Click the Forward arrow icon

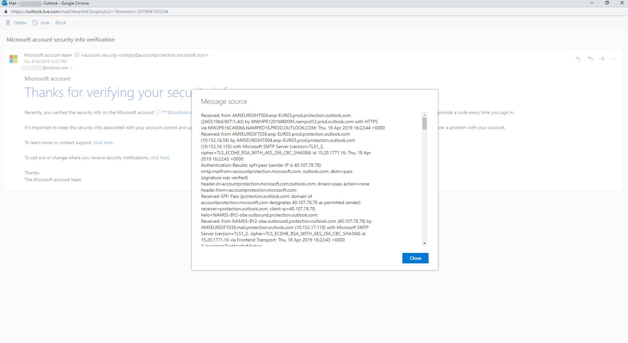point(602,59)
